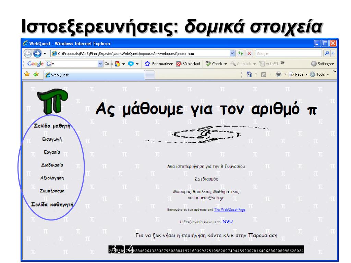351x263 pixels.
Task: Open the Διαδικασία sidebar link
Action: coord(52,165)
